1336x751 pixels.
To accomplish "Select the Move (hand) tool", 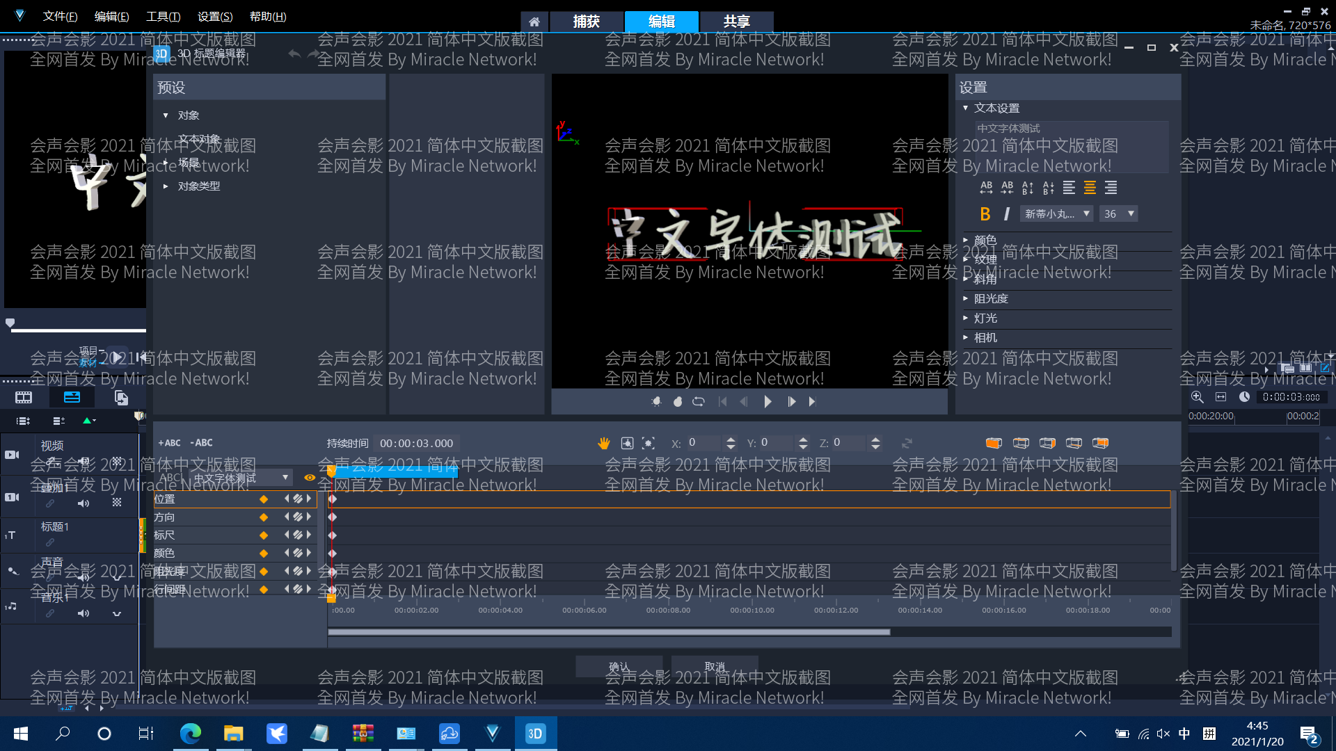I will [603, 443].
